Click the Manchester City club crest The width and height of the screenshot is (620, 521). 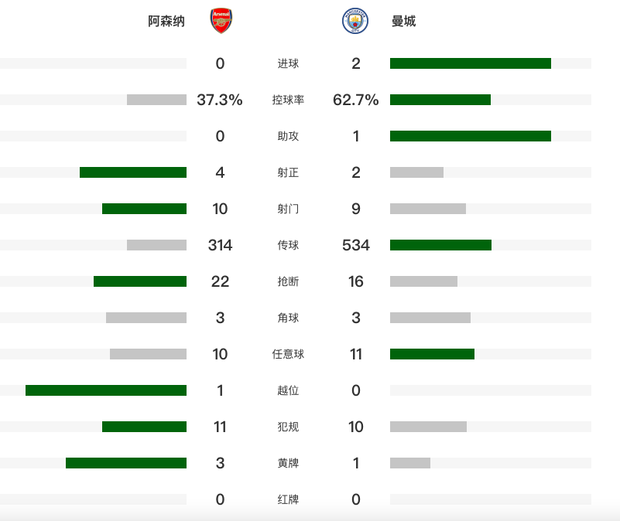tap(355, 21)
